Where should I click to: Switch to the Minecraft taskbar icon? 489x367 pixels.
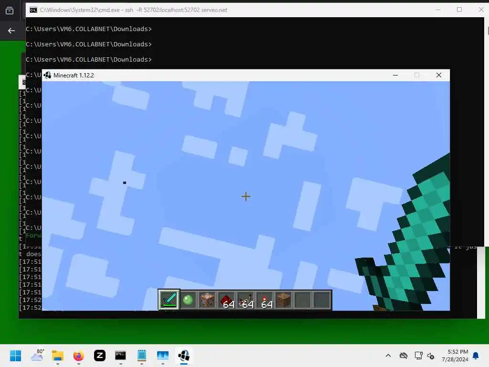coord(184,356)
